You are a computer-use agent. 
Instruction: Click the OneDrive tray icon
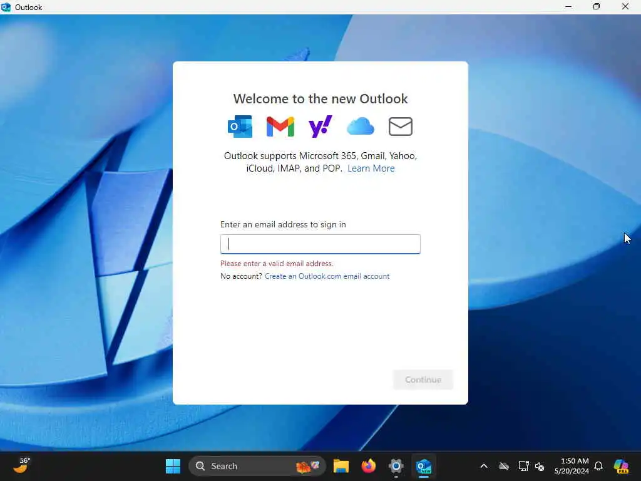504,466
